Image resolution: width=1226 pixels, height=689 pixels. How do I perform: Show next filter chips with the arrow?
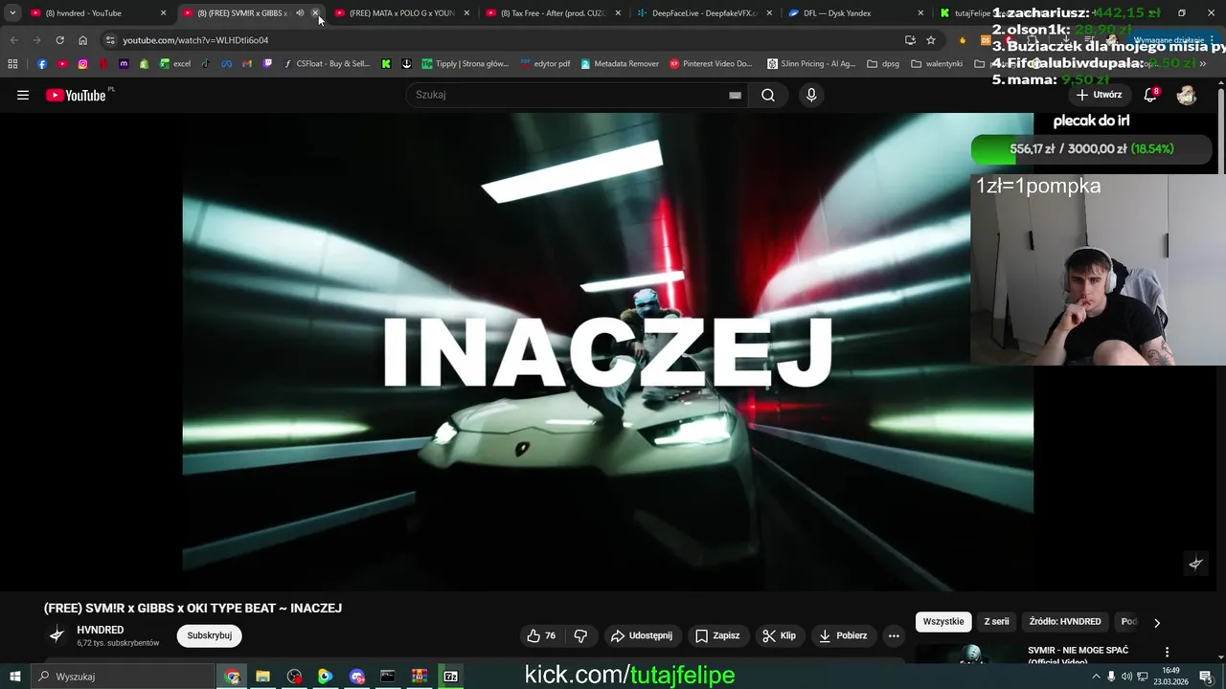1156,623
